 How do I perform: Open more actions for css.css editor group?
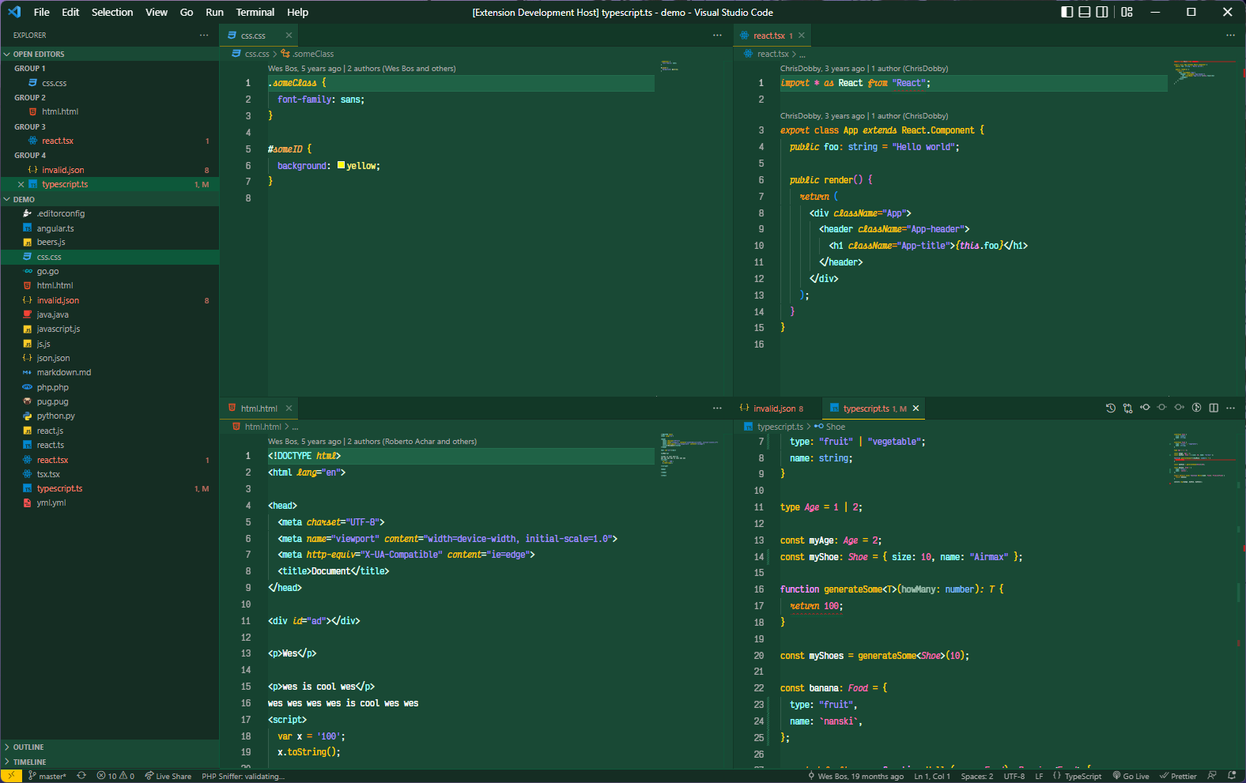coord(717,35)
